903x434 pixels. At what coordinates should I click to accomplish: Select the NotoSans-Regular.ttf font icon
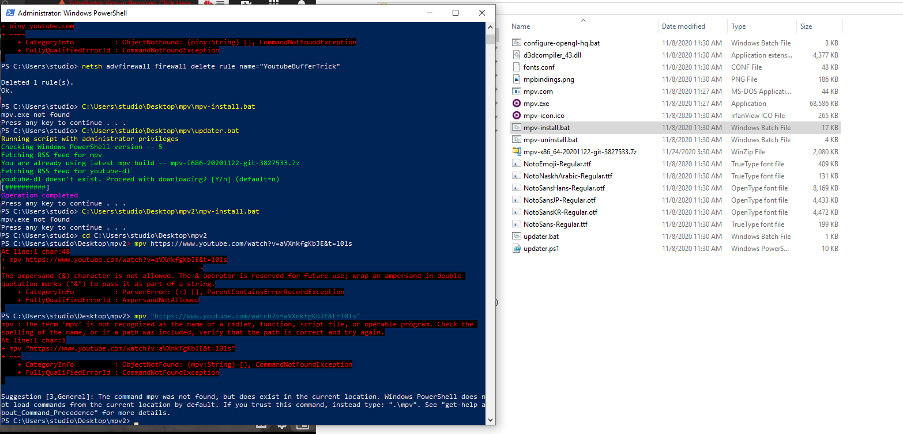pos(517,224)
